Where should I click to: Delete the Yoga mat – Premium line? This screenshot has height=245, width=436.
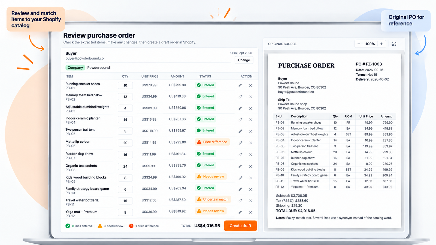[250, 212]
